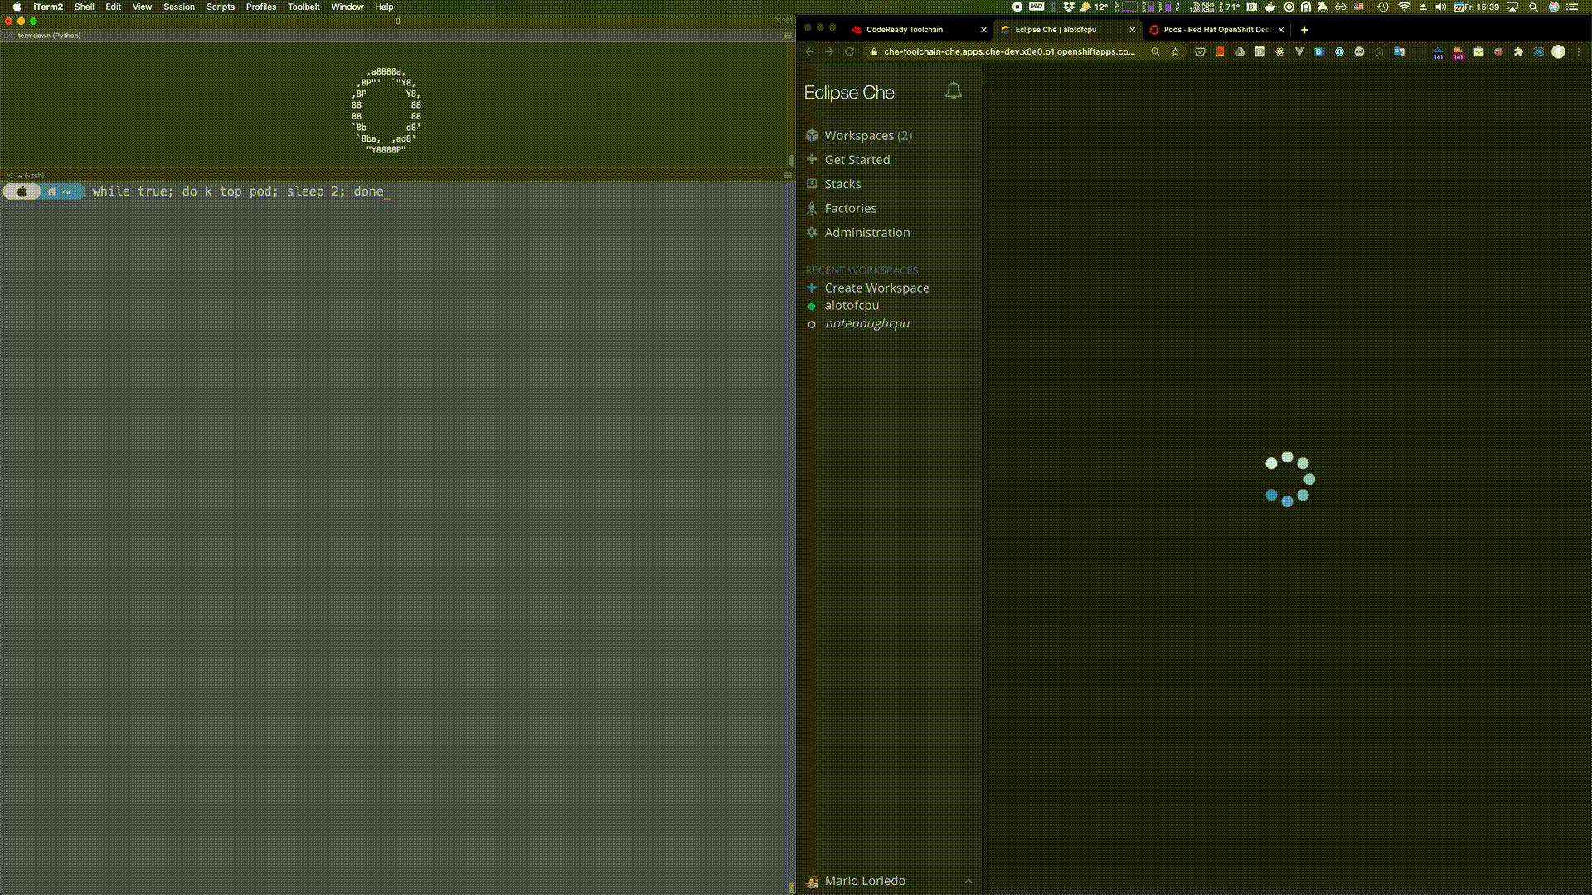
Task: Open the zsh pane menu icon
Action: pyautogui.click(x=788, y=175)
